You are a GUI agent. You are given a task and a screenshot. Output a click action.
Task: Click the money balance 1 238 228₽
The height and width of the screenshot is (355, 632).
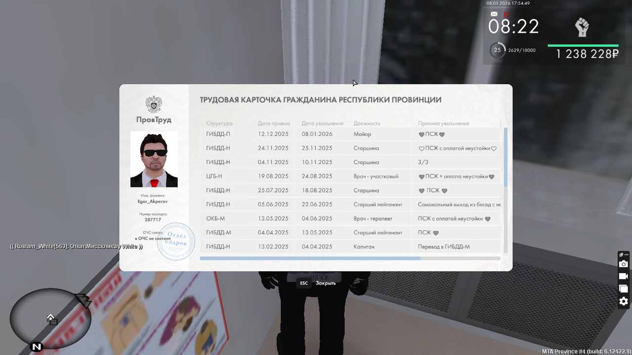click(588, 54)
